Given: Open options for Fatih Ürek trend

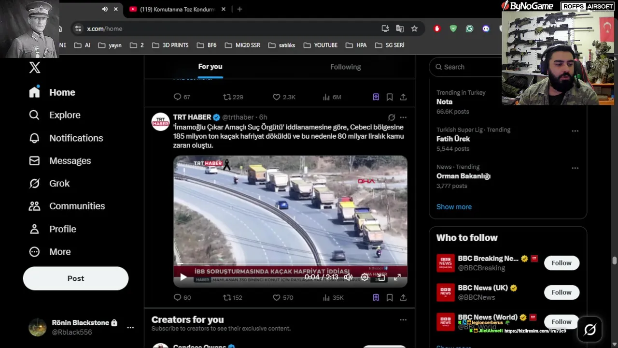Looking at the screenshot, I should (575, 131).
